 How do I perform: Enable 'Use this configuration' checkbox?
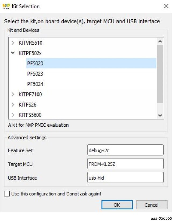coord(7,194)
